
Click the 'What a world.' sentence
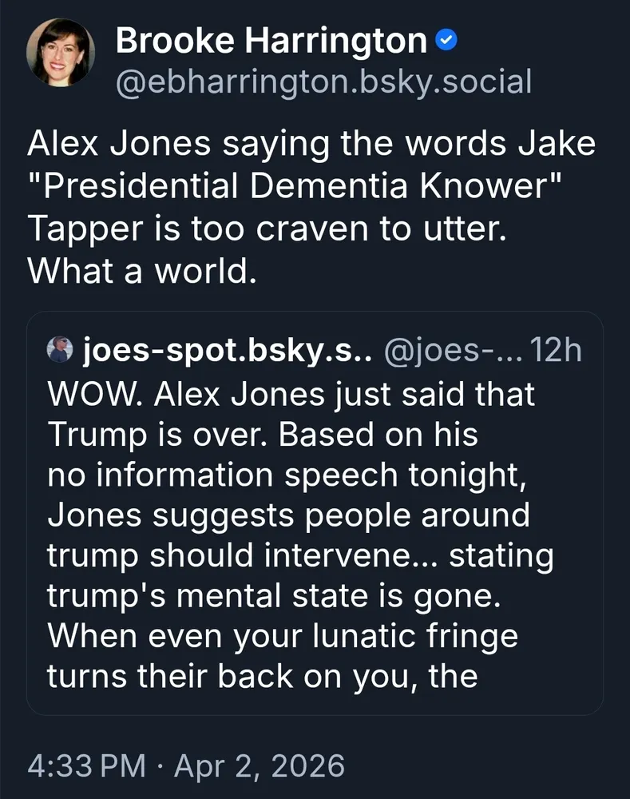tap(141, 271)
